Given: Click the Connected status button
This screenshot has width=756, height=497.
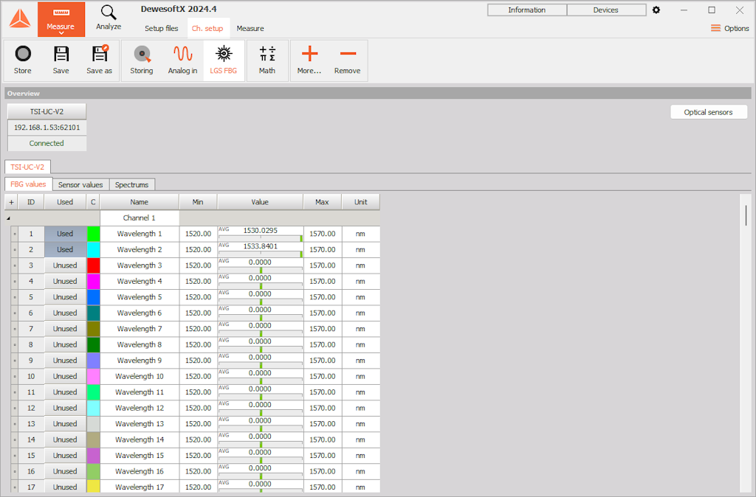Looking at the screenshot, I should 47,144.
